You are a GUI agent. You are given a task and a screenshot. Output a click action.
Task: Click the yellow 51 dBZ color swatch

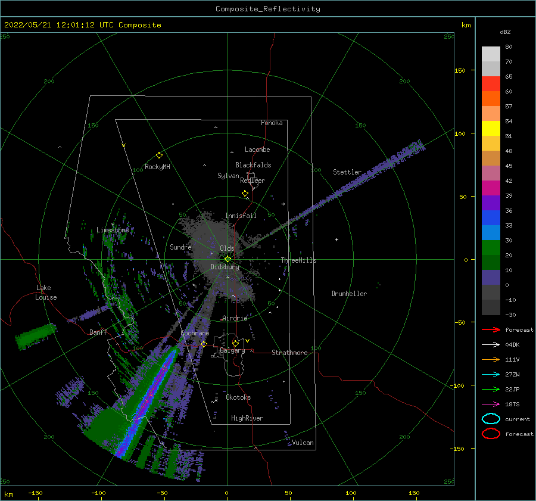pos(491,129)
